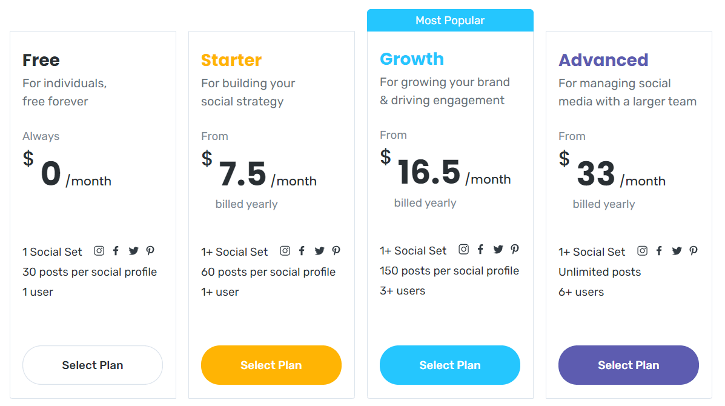Click the Twitter icon in Growth plan
Viewport: 725px width, 406px height.
click(498, 249)
